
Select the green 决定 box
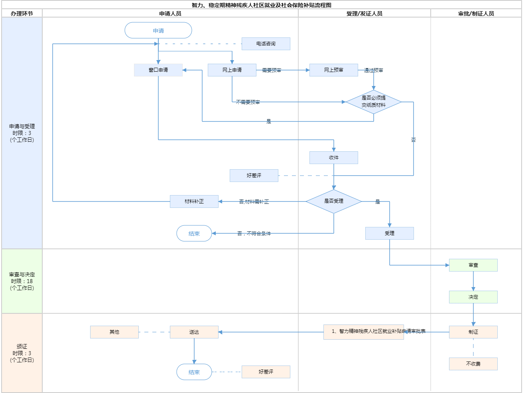coord(473,297)
